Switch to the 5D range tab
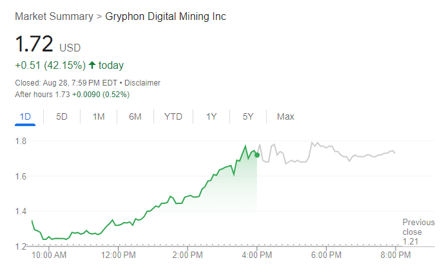This screenshot has height=267, width=444. pyautogui.click(x=62, y=116)
